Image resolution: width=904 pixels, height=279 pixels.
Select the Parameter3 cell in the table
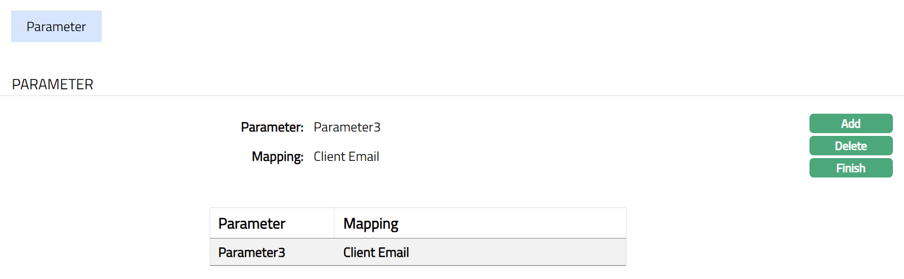pos(252,252)
